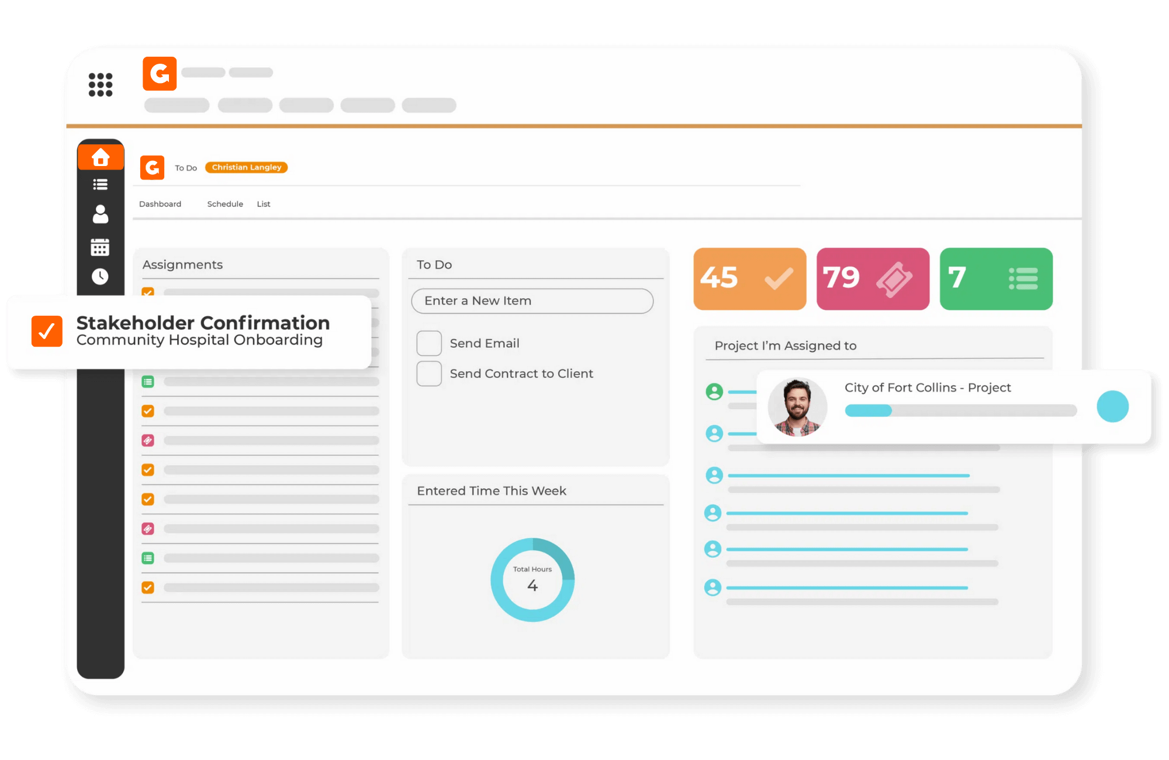This screenshot has height=760, width=1169.
Task: Click the lower green list icon in Assignments
Action: [x=148, y=558]
